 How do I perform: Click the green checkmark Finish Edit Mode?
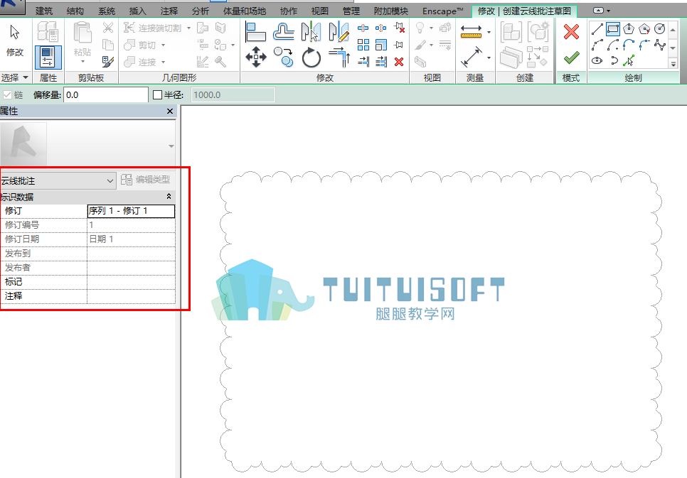[x=571, y=58]
